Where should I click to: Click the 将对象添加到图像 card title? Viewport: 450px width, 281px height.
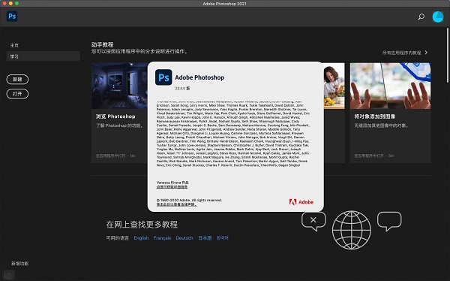375,116
